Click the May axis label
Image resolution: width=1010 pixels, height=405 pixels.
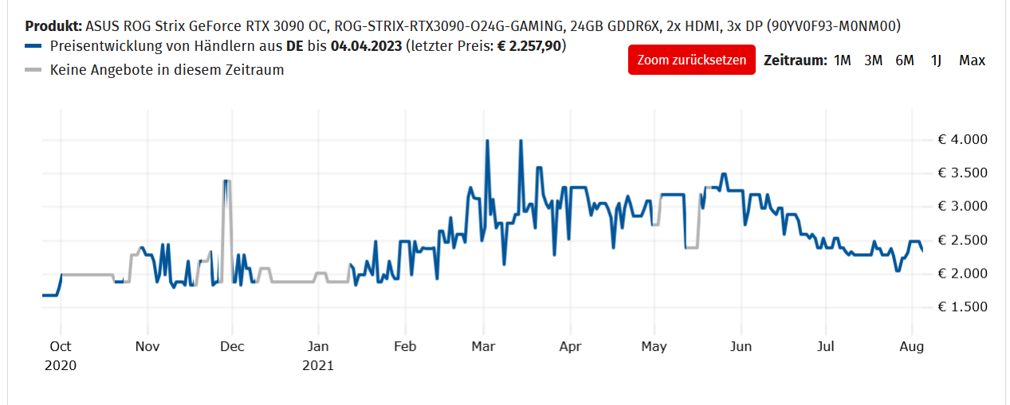(x=654, y=347)
